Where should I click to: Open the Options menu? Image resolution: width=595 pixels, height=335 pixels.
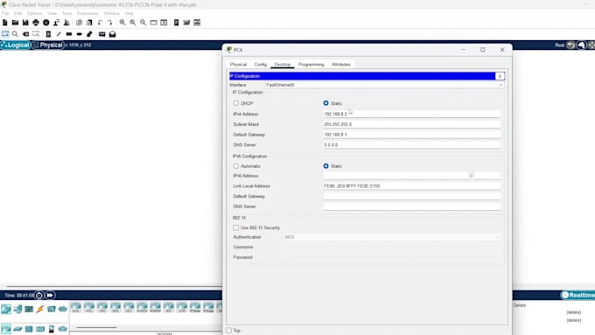pos(34,13)
